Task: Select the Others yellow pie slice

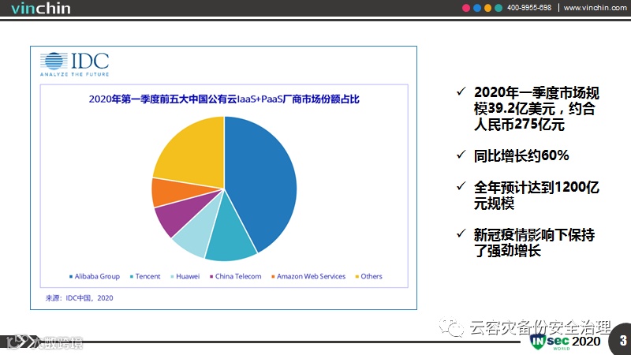Action: tap(193, 153)
